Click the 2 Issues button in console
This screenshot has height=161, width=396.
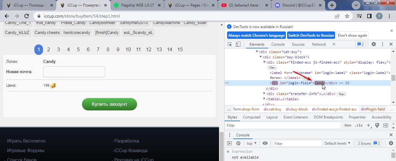369,143
